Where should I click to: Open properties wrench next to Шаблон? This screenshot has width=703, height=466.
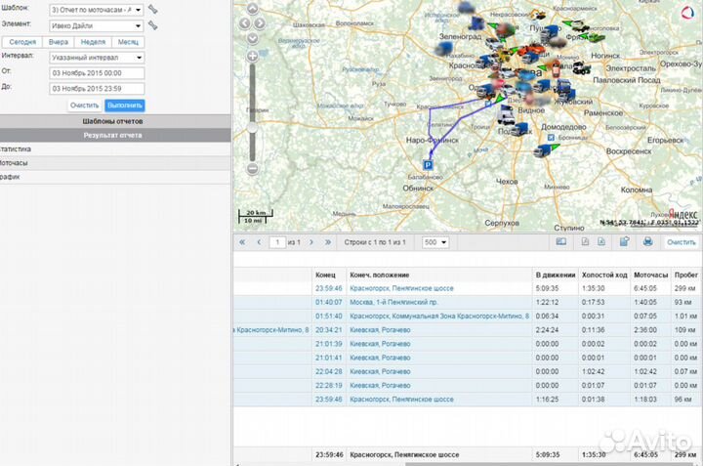(152, 9)
